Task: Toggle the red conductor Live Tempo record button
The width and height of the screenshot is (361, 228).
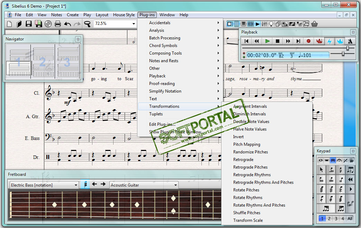Action: (x=319, y=41)
